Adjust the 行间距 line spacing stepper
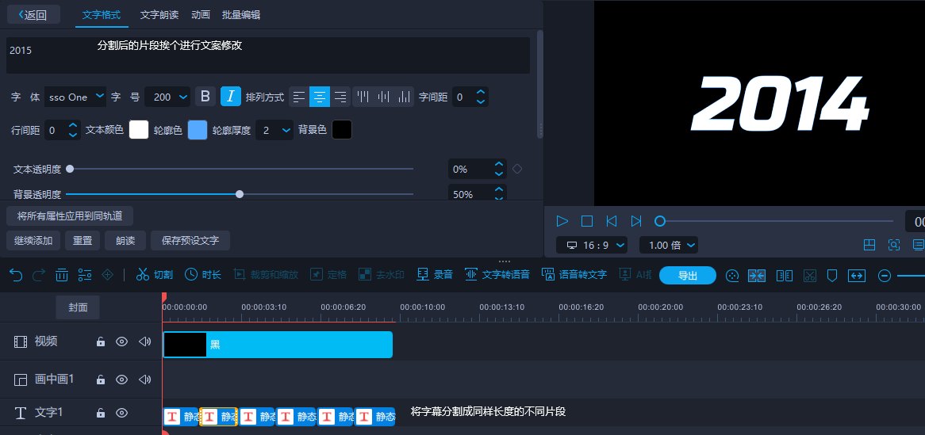 (x=73, y=130)
